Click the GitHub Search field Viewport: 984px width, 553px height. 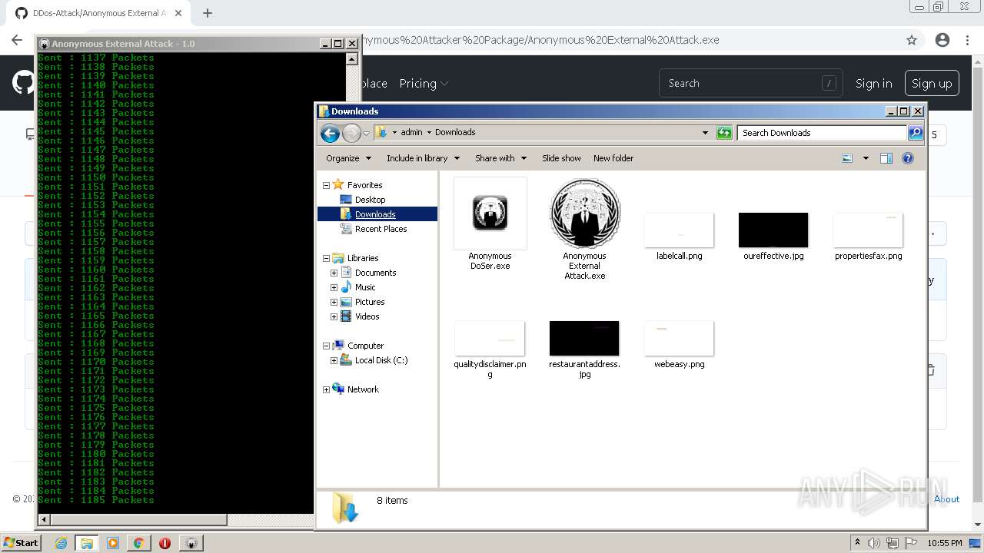click(750, 83)
